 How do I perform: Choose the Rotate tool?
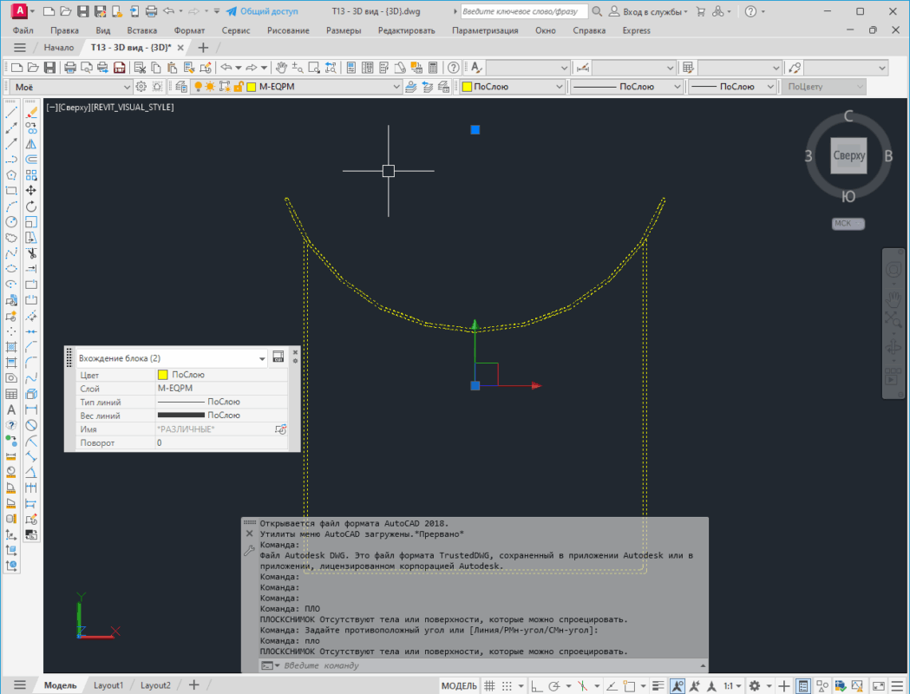coord(31,206)
